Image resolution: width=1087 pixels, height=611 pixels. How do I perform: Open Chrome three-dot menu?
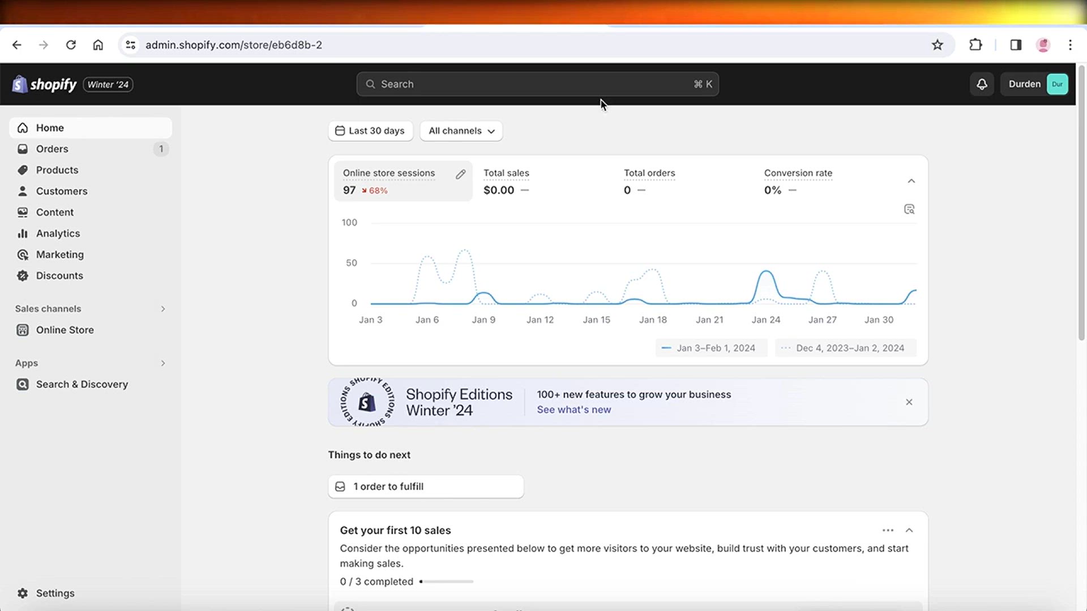1070,45
